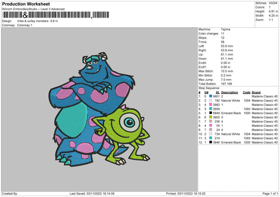
Task: Click the white swatch in the 734-stitch row
Action: [210, 134]
